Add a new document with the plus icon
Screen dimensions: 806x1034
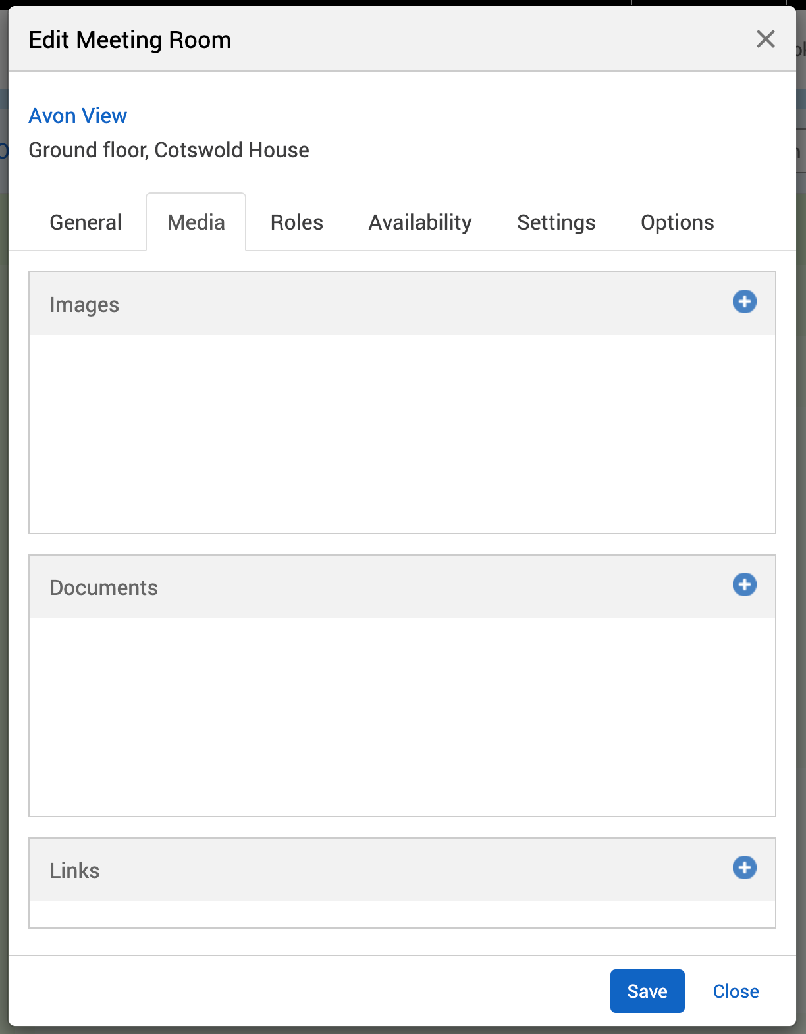coord(744,584)
